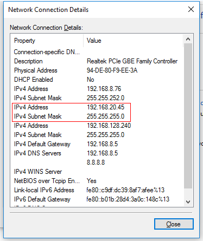Click Realtek PCIe GBE Family Controller value

pos(132,61)
